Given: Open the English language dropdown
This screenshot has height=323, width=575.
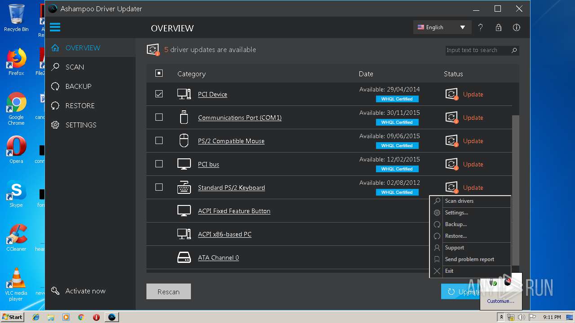Looking at the screenshot, I should (442, 27).
